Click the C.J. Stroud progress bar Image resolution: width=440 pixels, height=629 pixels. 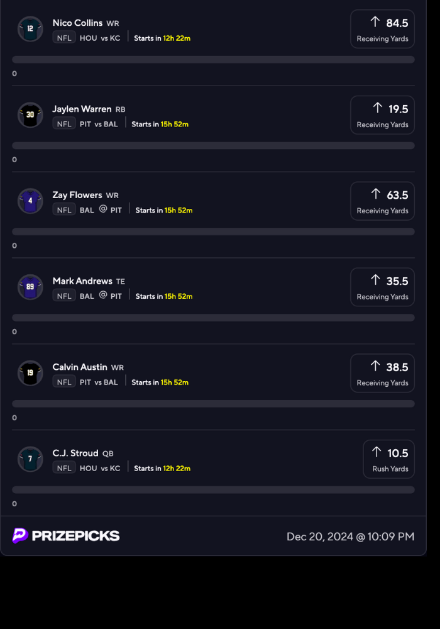[213, 489]
